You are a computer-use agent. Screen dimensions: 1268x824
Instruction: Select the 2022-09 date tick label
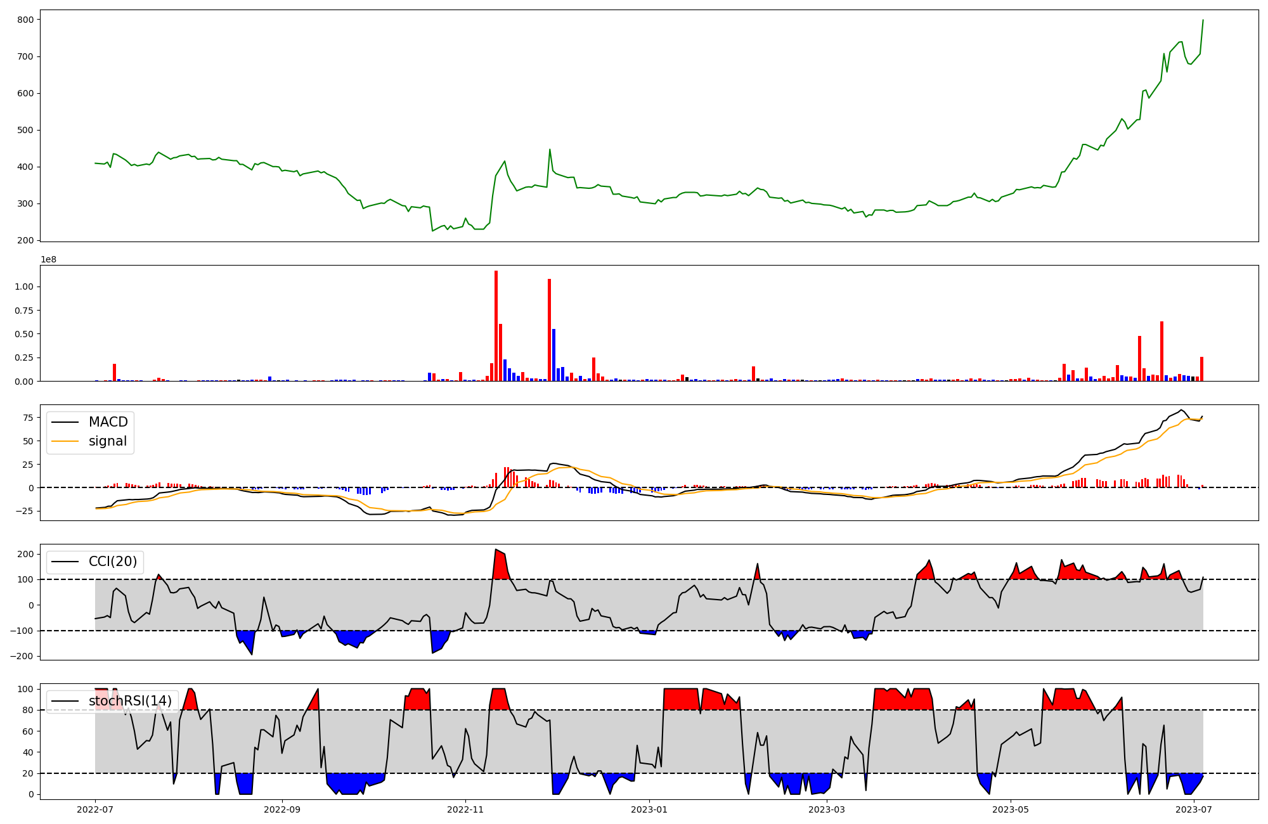point(281,809)
